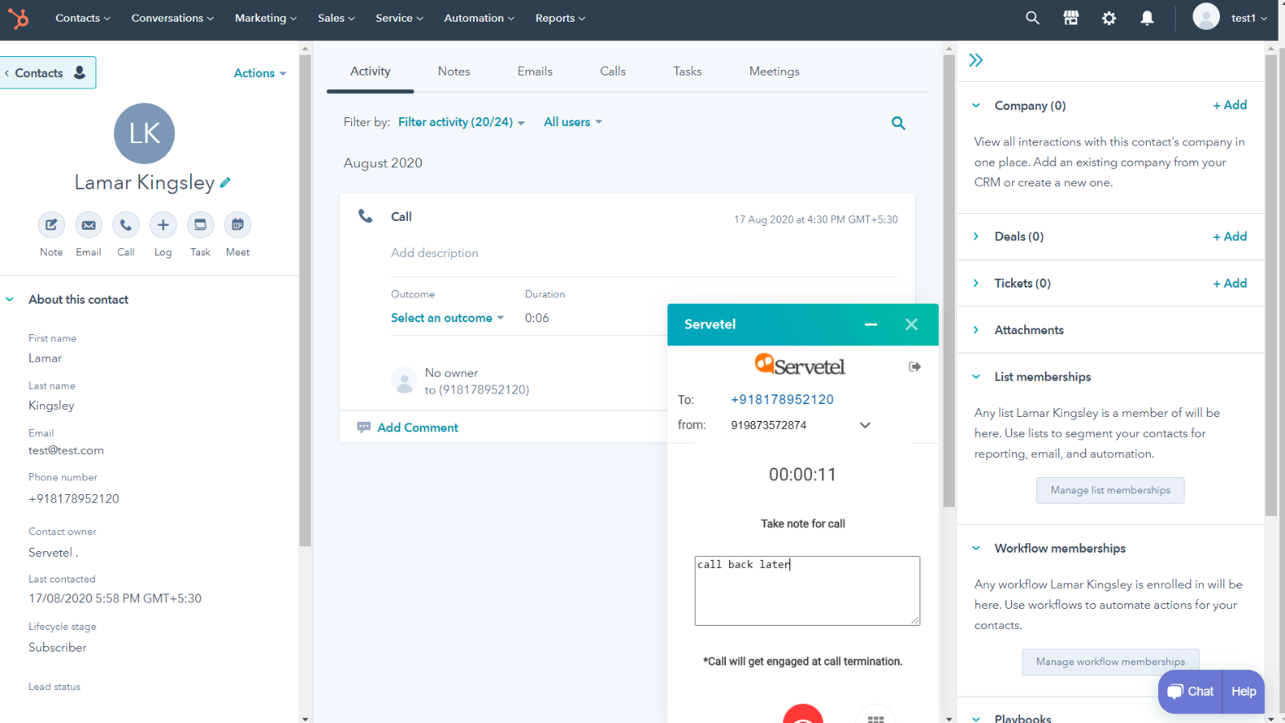Expand the Tickets (0) section
Screen dimensions: 1285x723
pos(976,283)
